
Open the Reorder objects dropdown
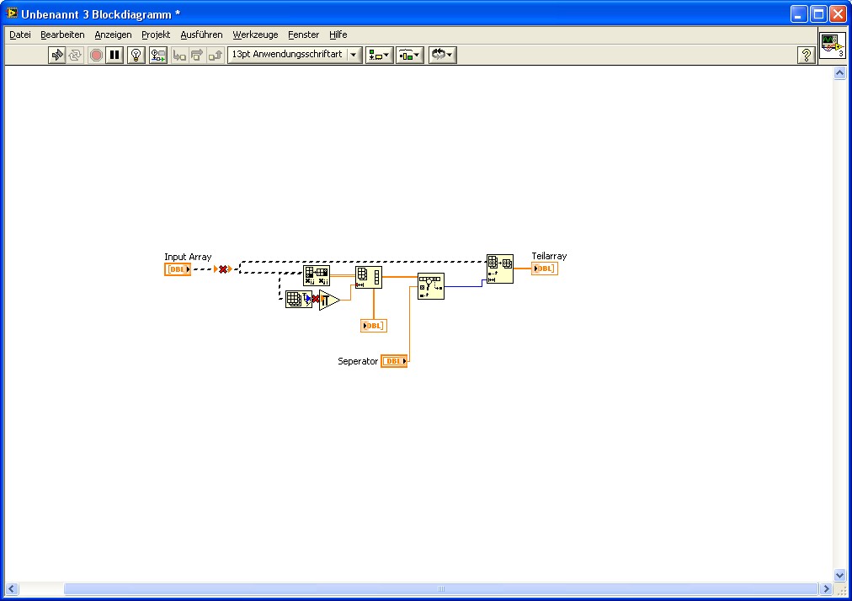(442, 55)
